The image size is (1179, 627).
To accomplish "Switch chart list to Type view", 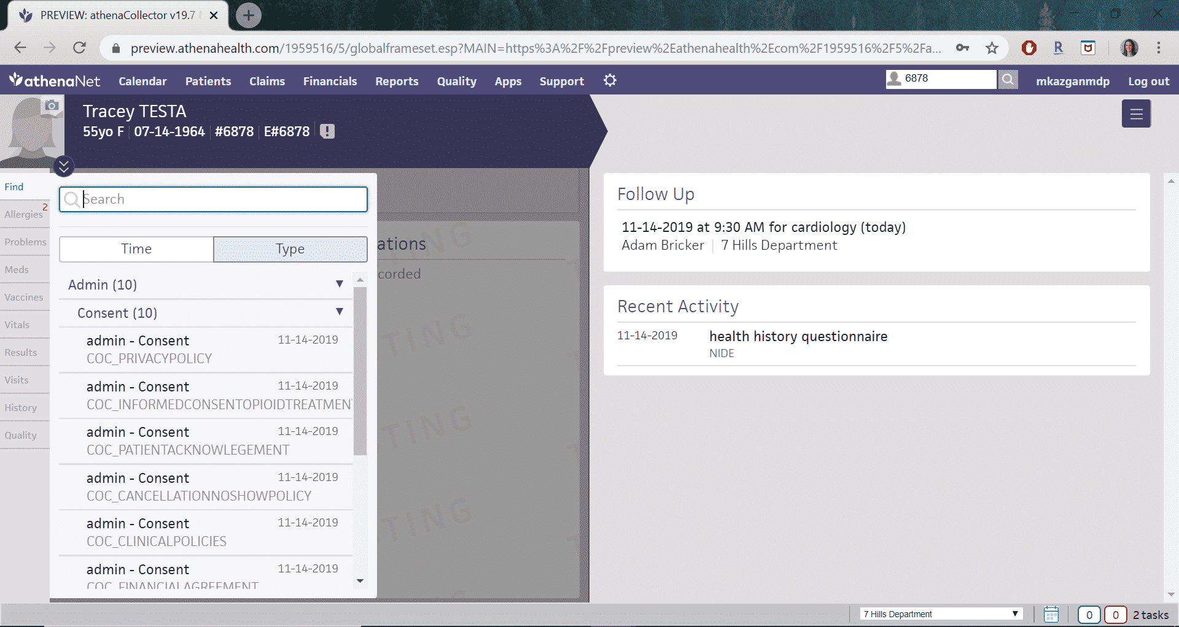I will tap(290, 249).
